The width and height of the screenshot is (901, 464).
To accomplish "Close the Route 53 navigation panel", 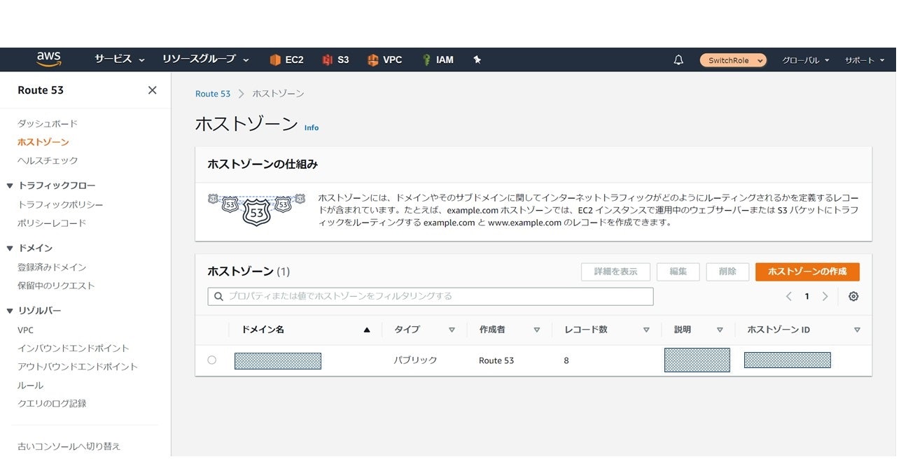I will [152, 90].
